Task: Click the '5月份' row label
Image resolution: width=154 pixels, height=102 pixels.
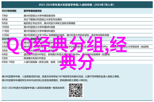Action: (5, 58)
